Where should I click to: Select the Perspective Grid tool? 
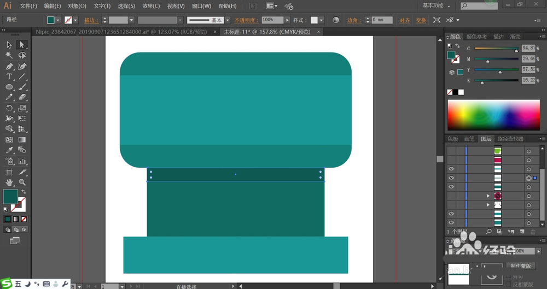pyautogui.click(x=22, y=129)
